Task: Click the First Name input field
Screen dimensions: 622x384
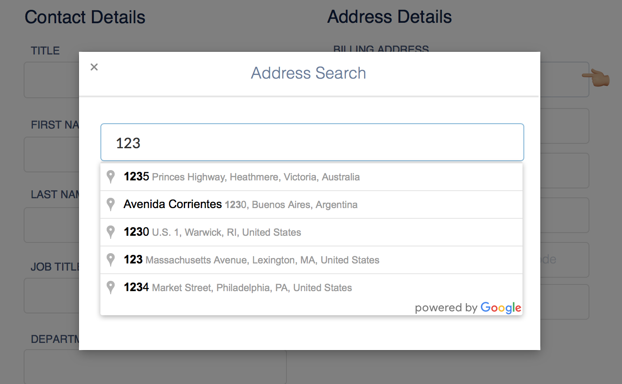Action: [51, 154]
